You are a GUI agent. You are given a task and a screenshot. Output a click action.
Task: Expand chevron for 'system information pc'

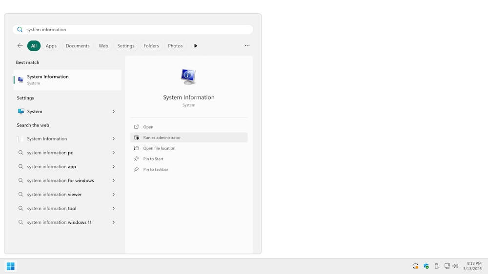click(114, 153)
